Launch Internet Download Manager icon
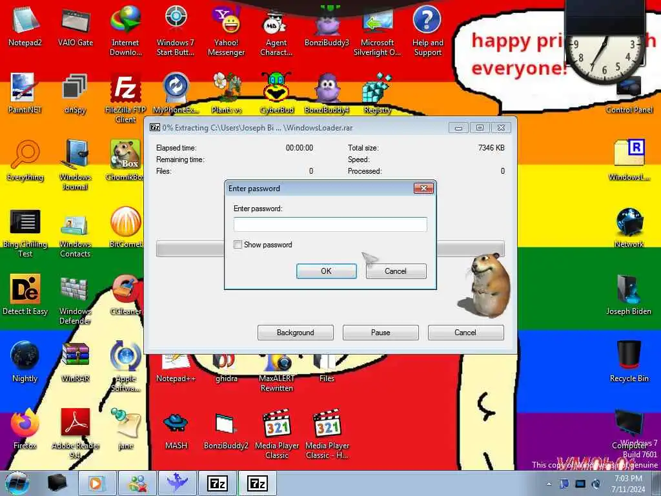This screenshot has width=661, height=496. 126,32
